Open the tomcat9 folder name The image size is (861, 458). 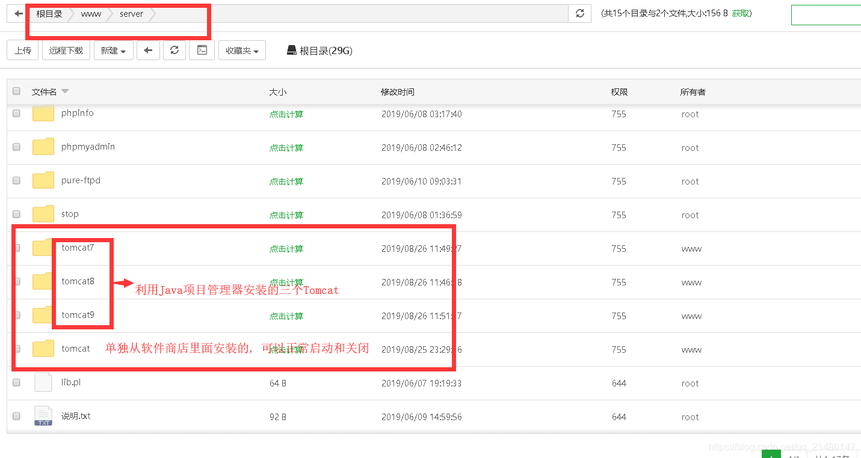click(78, 315)
